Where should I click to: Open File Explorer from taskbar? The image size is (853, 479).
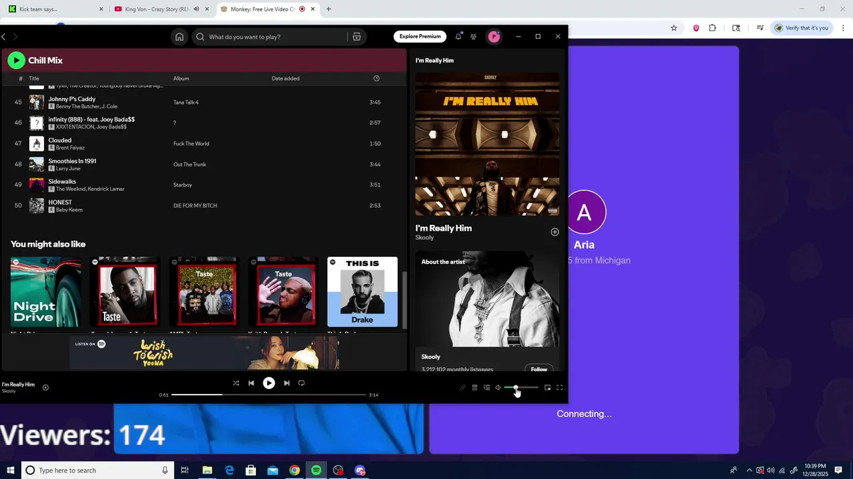(207, 470)
